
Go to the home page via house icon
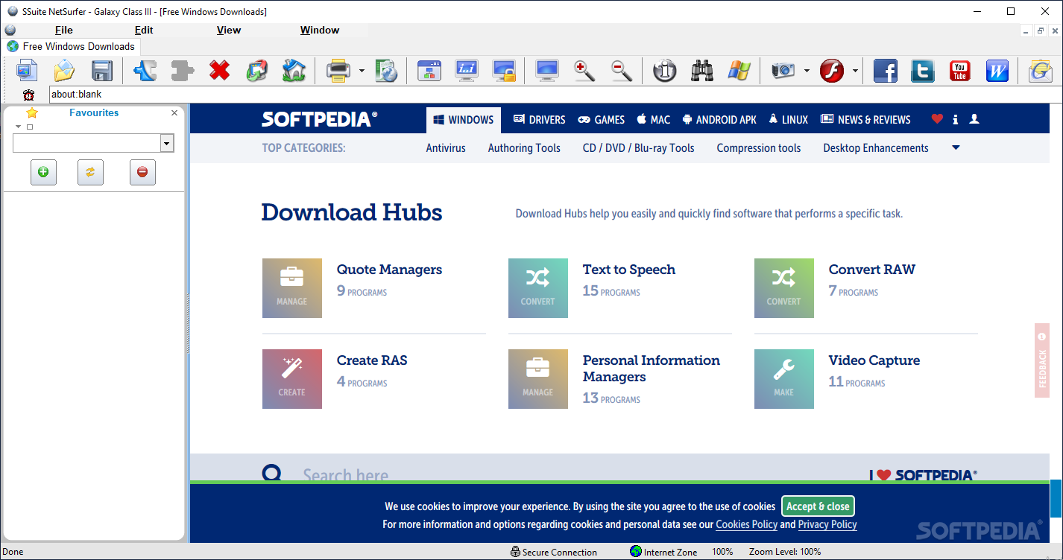pyautogui.click(x=294, y=71)
